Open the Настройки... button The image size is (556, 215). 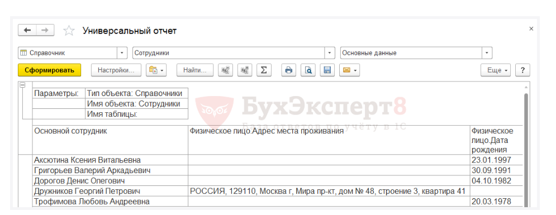(x=116, y=70)
